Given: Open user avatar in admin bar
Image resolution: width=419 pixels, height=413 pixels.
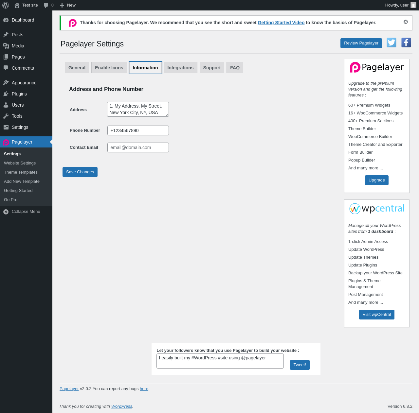Looking at the screenshot, I should coord(413,5).
